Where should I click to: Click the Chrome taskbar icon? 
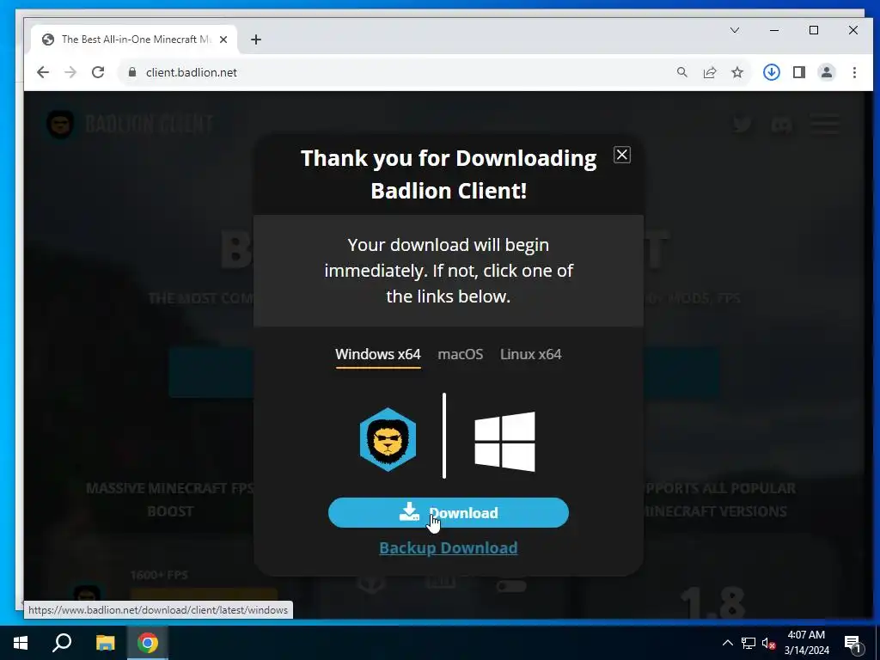click(x=148, y=643)
